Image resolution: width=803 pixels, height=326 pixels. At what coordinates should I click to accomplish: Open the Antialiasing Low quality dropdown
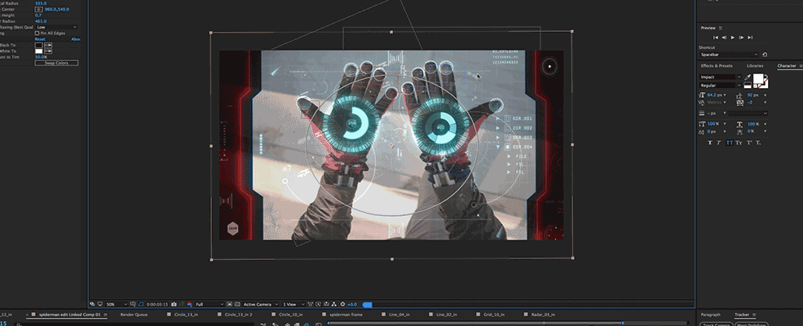pyautogui.click(x=56, y=27)
